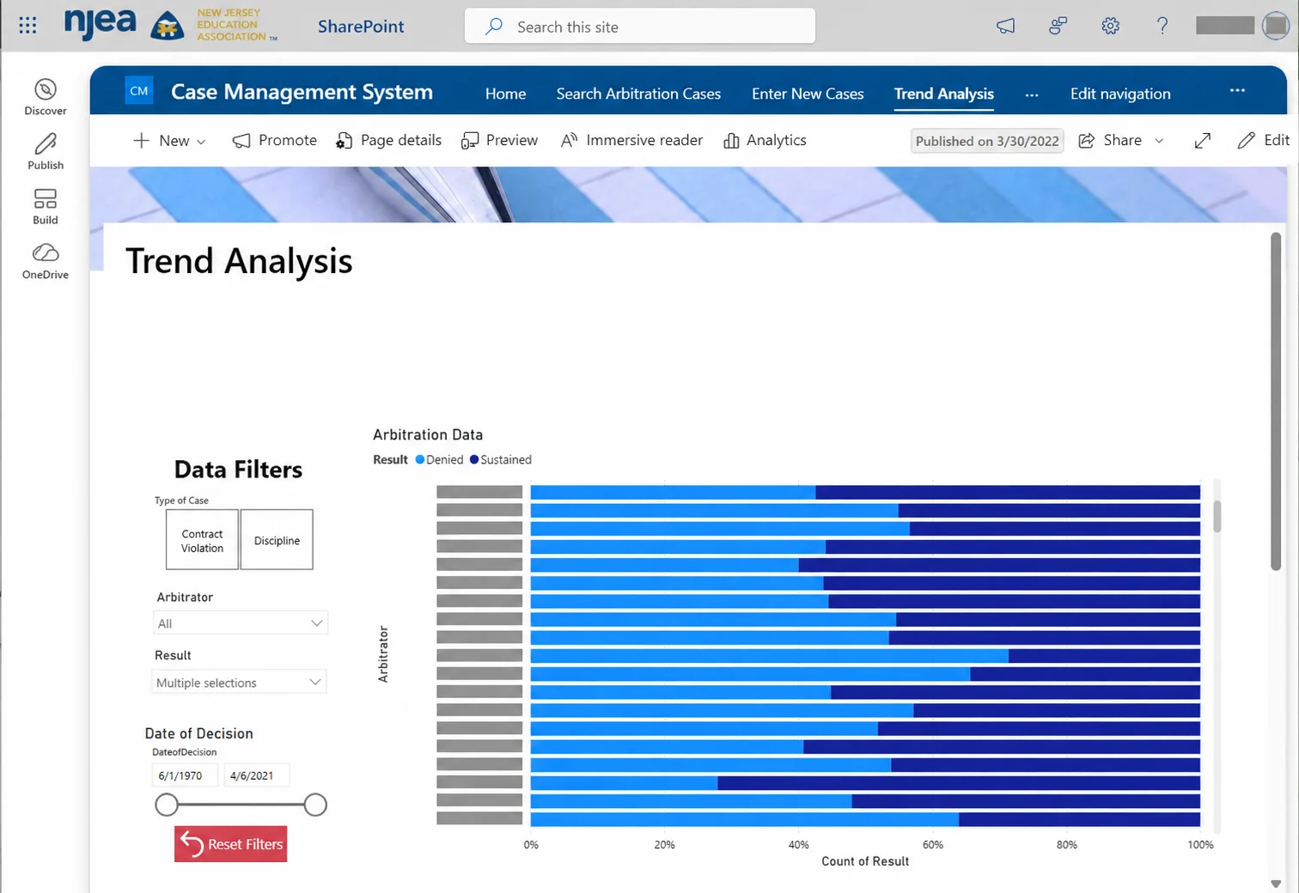This screenshot has width=1299, height=893.
Task: Open the app launcher waffle icon
Action: point(27,26)
